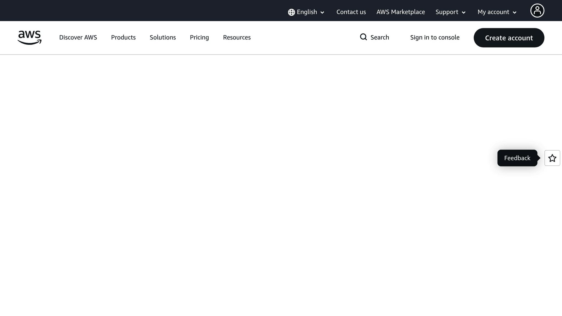Open the Resources menu
562x316 pixels.
tap(237, 37)
